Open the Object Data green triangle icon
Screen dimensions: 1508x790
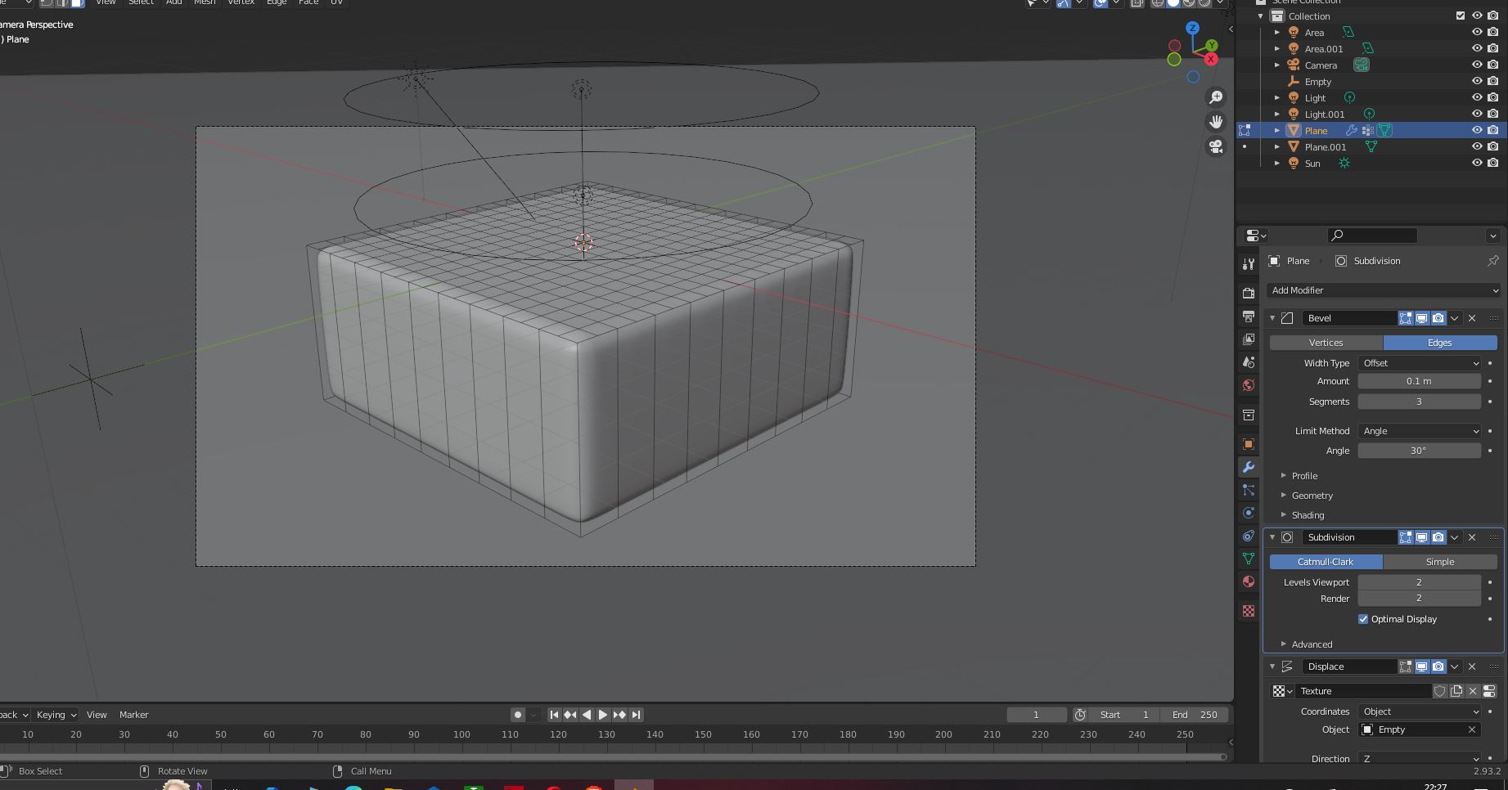[1248, 559]
